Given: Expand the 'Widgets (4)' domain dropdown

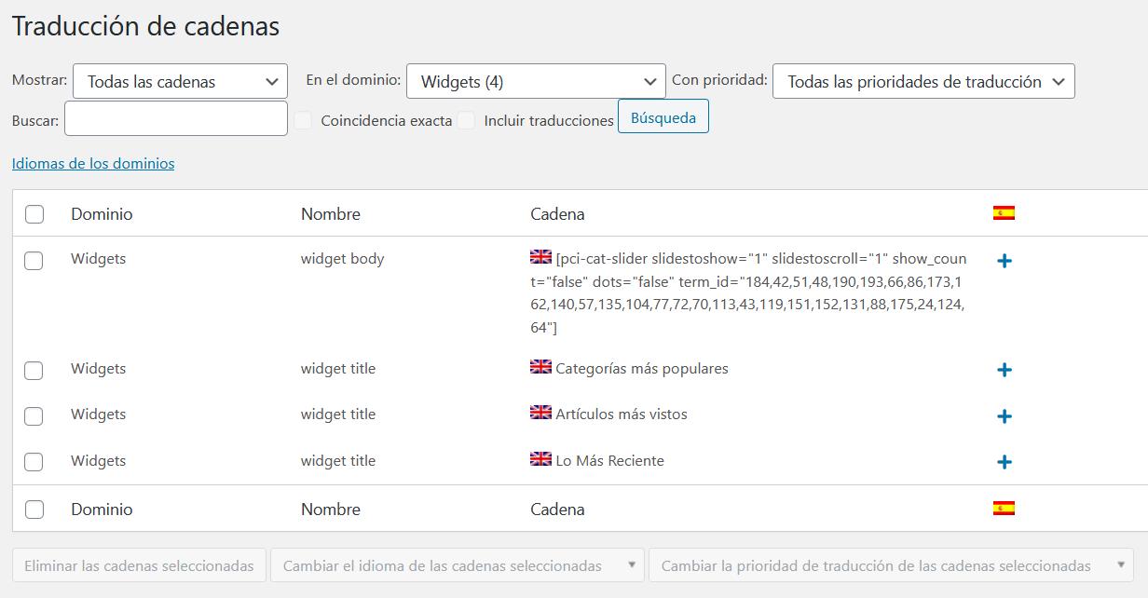Looking at the screenshot, I should coord(536,81).
